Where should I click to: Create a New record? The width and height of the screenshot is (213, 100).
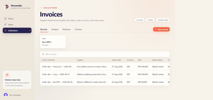coord(161,29)
